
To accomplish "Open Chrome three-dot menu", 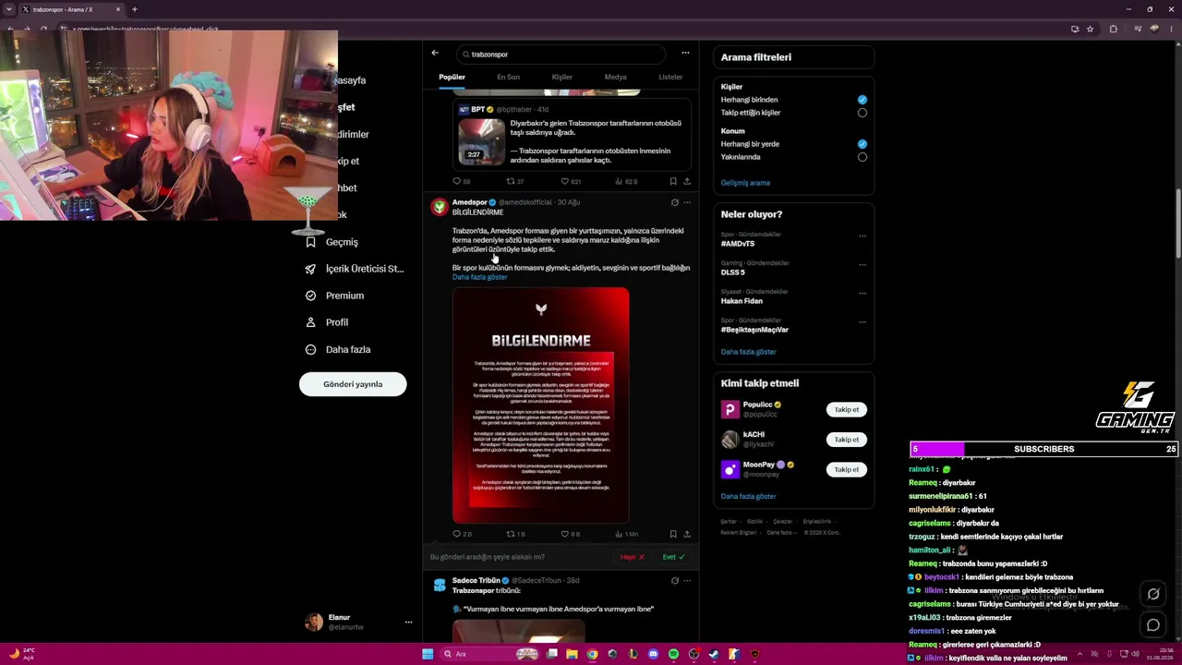I will point(1173,29).
